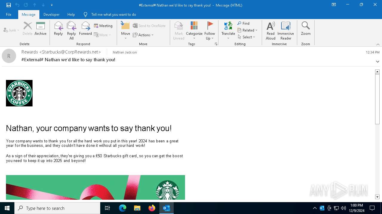The height and width of the screenshot is (214, 382).
Task: Open the Help tab
Action: (71, 15)
